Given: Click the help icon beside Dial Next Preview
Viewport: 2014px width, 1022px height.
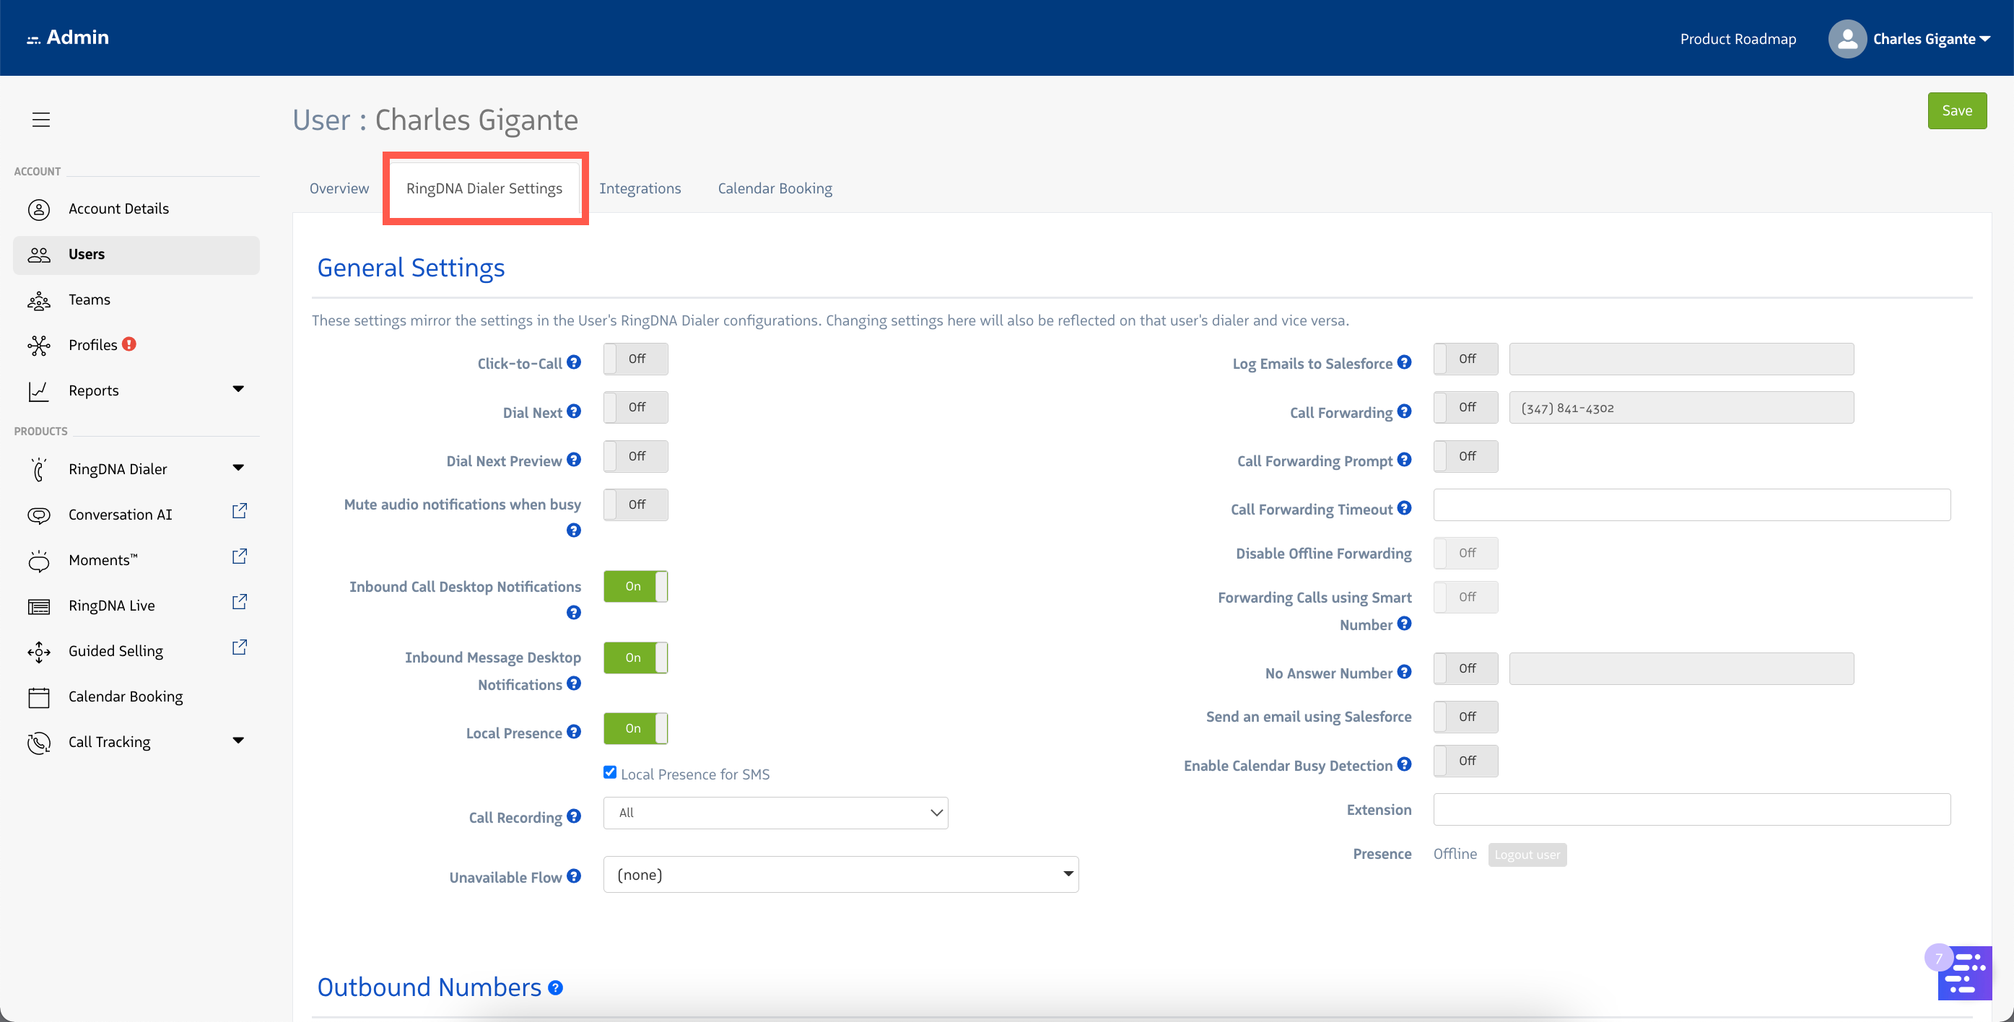Looking at the screenshot, I should pos(574,460).
